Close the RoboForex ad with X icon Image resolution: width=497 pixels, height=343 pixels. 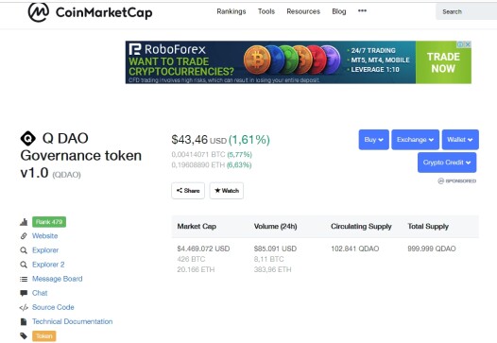[468, 44]
